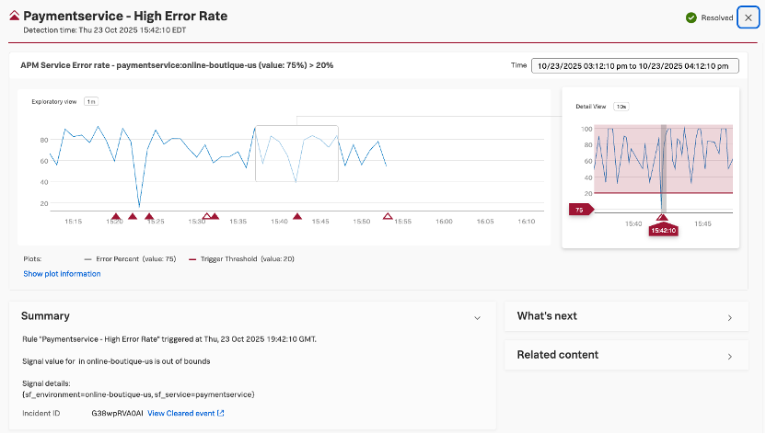Click the red 75 value flag

point(581,210)
